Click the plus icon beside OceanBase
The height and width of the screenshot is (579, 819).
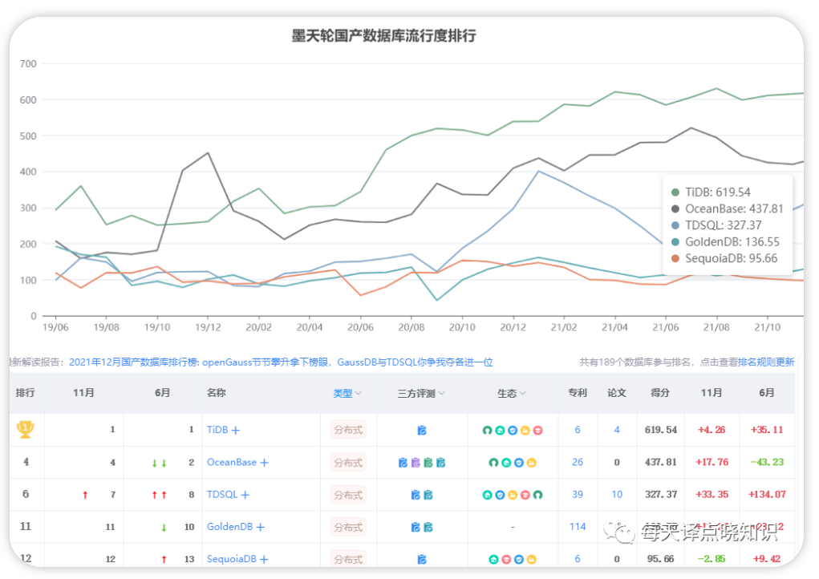[264, 463]
